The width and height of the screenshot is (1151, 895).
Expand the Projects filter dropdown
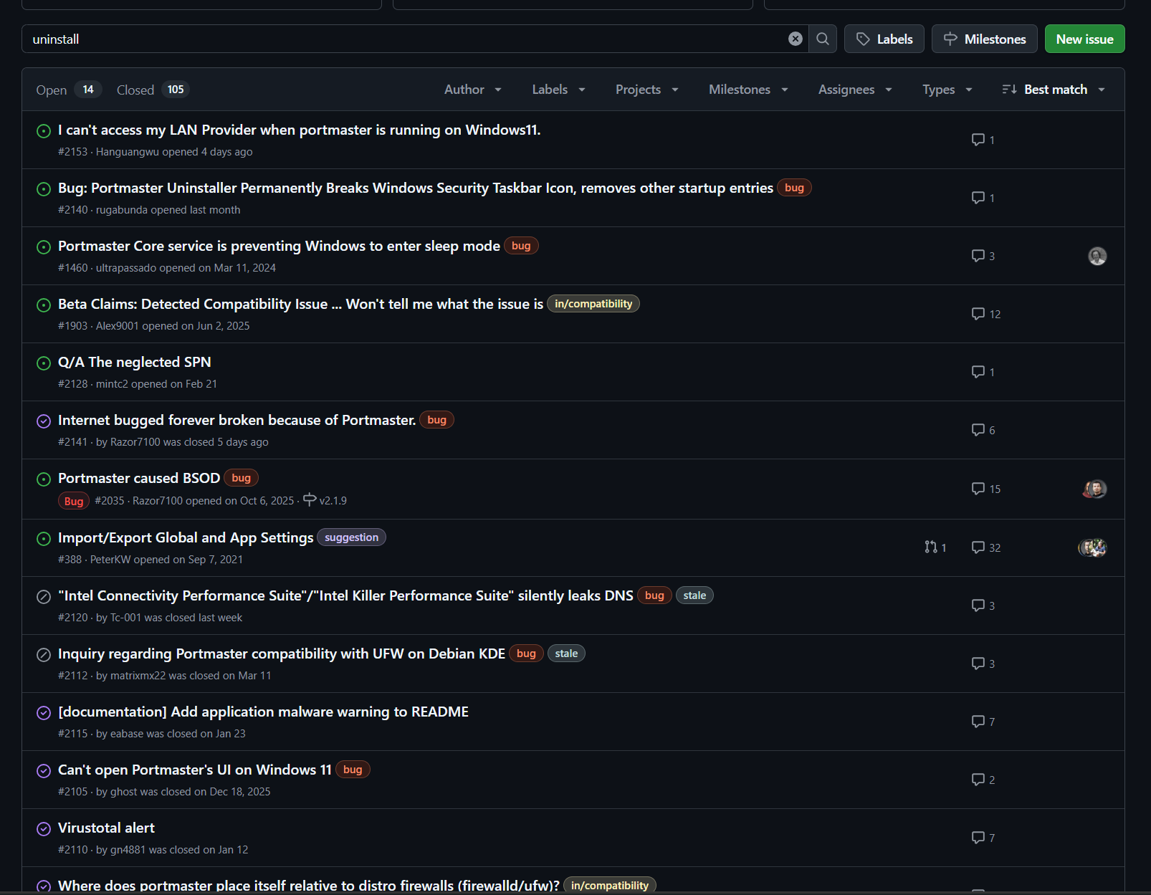647,90
